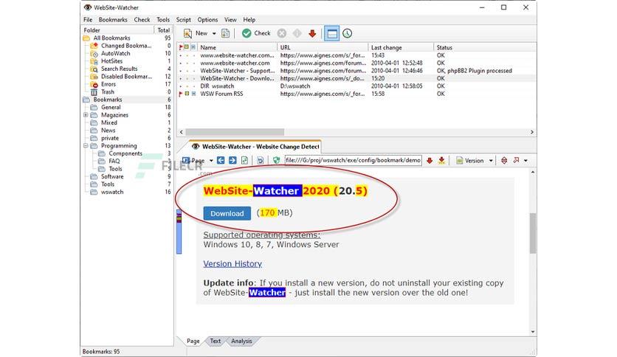Image resolution: width=617 pixels, height=357 pixels.
Task: Select the WebSite-Watcher Website Change Detect tab
Action: coord(255,147)
